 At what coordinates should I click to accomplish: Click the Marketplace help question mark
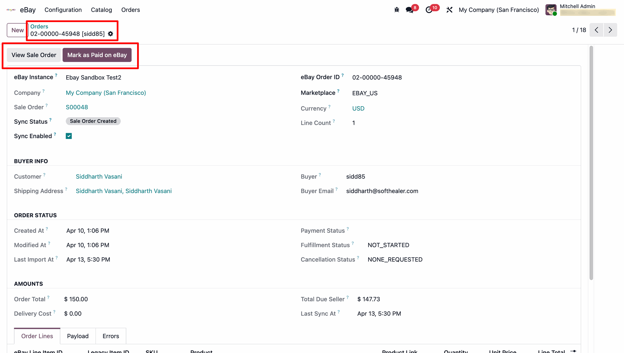[x=338, y=91]
